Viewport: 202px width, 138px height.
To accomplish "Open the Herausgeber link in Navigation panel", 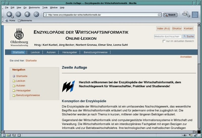I will pyautogui.click(x=23, y=90).
